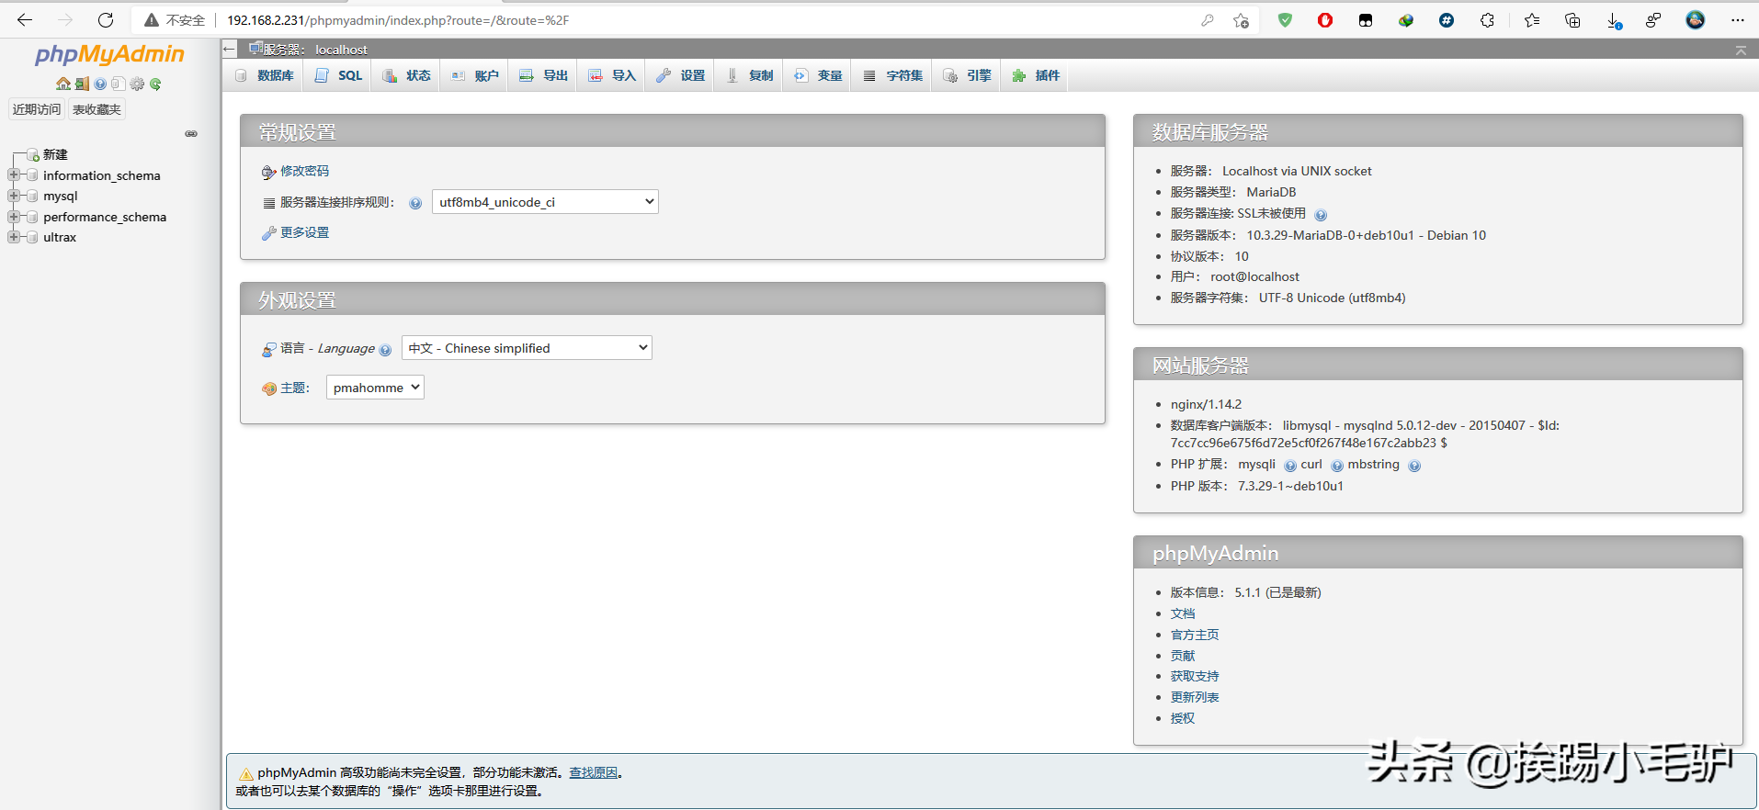This screenshot has height=810, width=1759.
Task: Open the browser favorites list icon
Action: tap(1532, 20)
